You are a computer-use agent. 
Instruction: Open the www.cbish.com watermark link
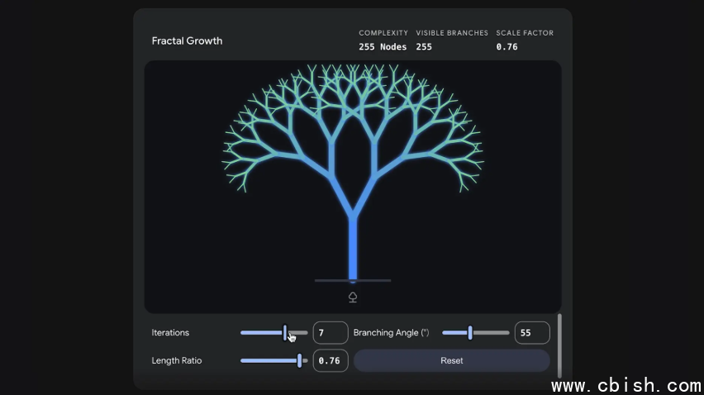coord(626,385)
